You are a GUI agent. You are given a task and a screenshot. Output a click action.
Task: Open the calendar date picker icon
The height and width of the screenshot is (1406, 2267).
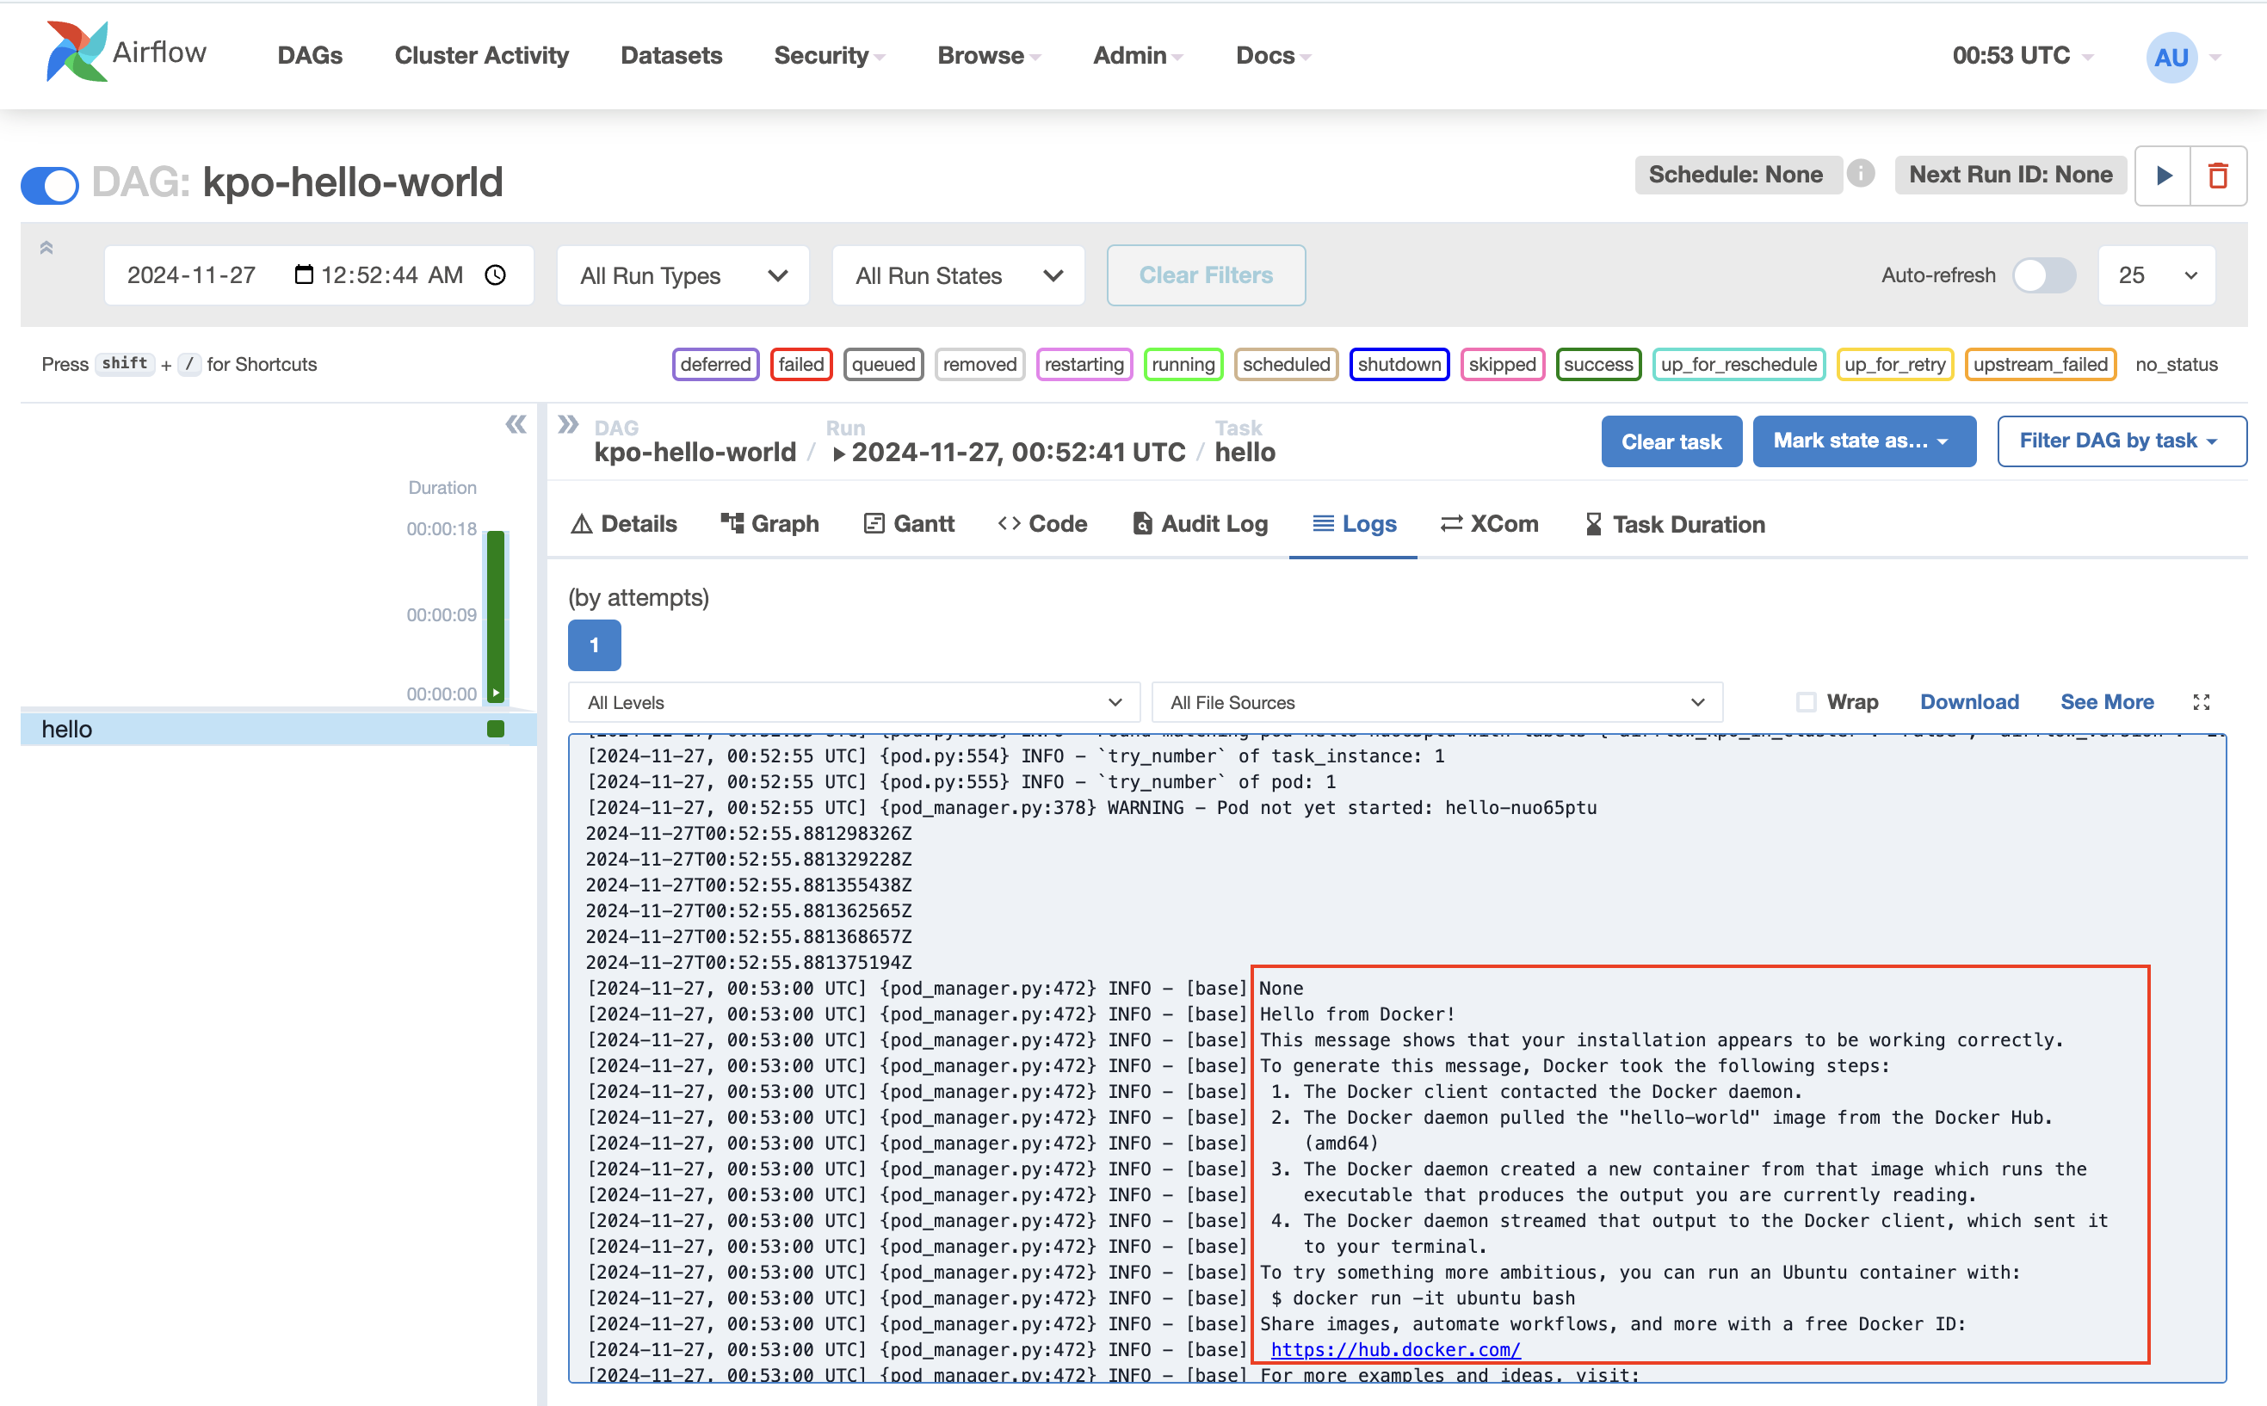coord(303,274)
